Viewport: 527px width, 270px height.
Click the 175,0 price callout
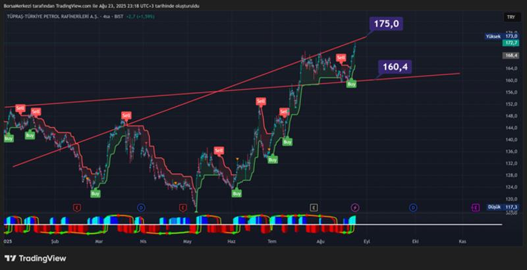386,24
